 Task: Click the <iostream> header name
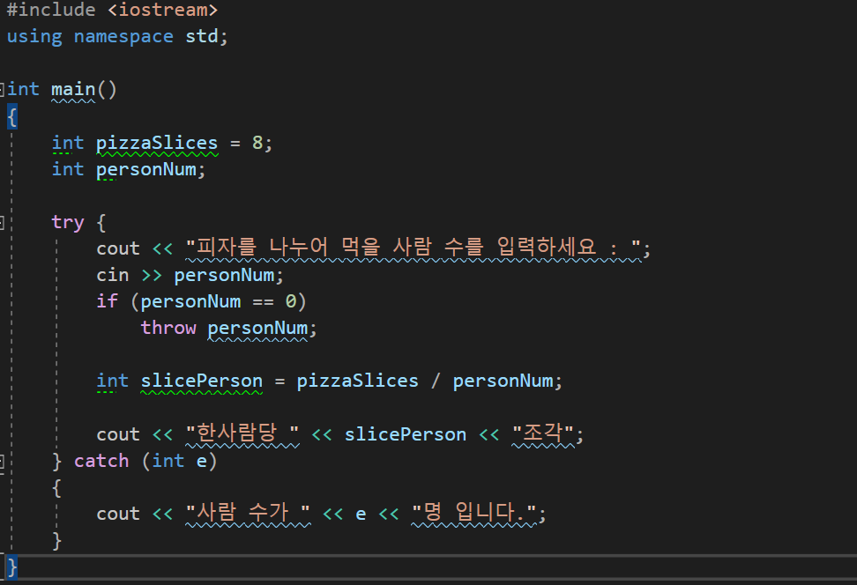162,10
